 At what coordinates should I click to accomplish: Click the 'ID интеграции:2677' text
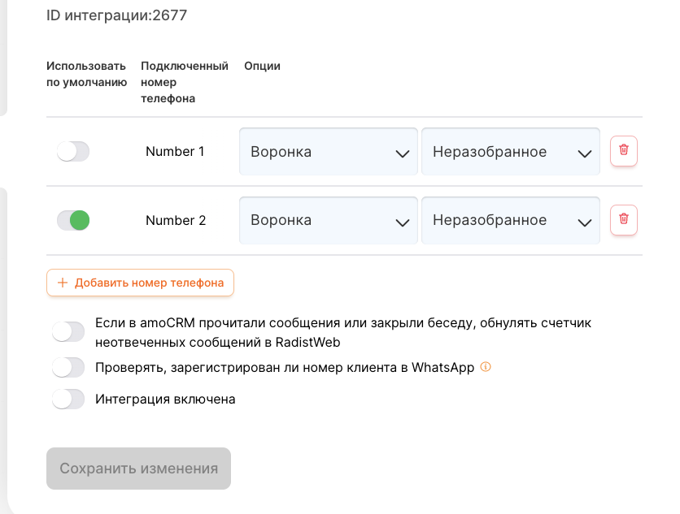point(117,15)
